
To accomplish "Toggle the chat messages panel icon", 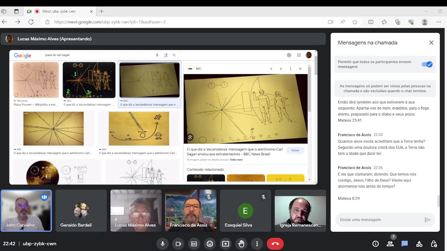I will (x=404, y=244).
